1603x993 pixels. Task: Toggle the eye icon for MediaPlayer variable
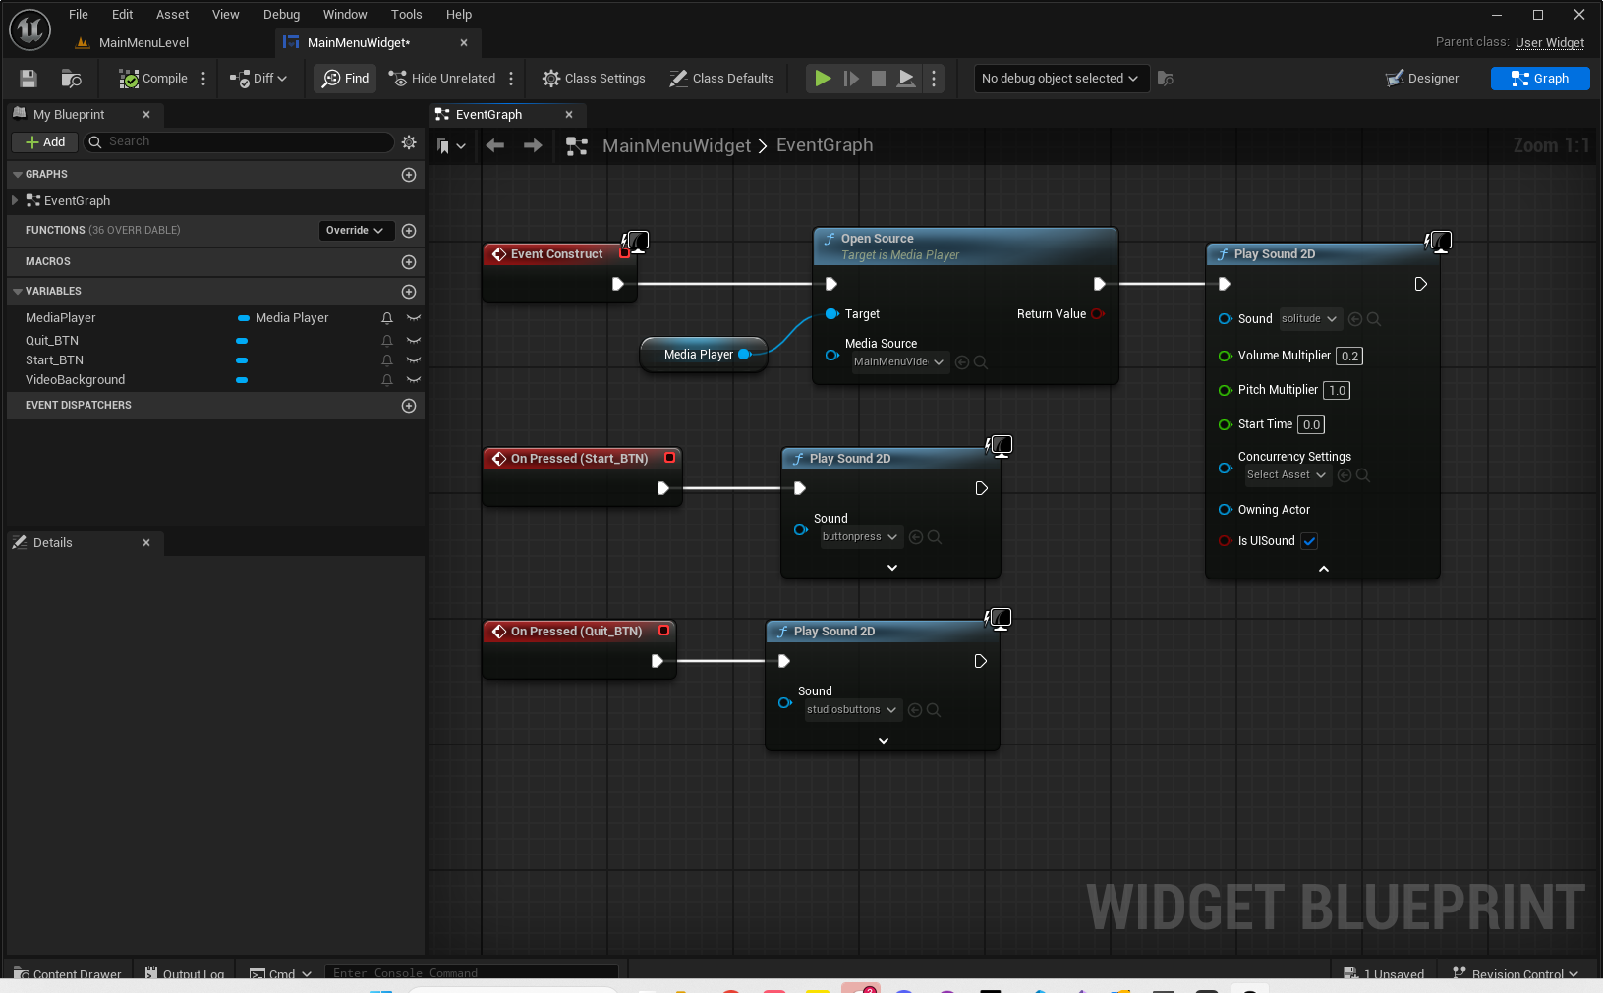(414, 318)
